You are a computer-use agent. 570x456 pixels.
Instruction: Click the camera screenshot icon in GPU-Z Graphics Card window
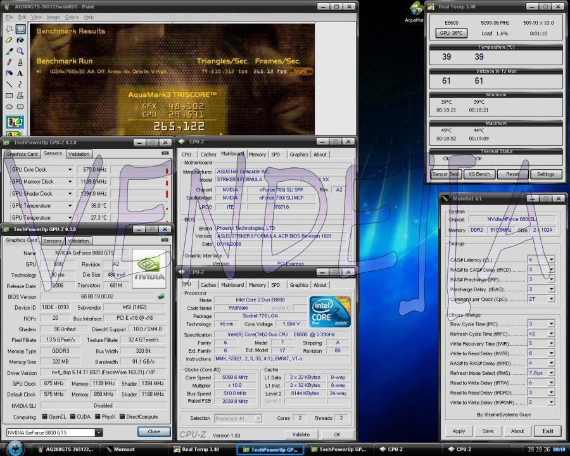pyautogui.click(x=165, y=240)
